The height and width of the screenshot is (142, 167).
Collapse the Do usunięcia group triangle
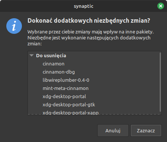(x=32, y=55)
